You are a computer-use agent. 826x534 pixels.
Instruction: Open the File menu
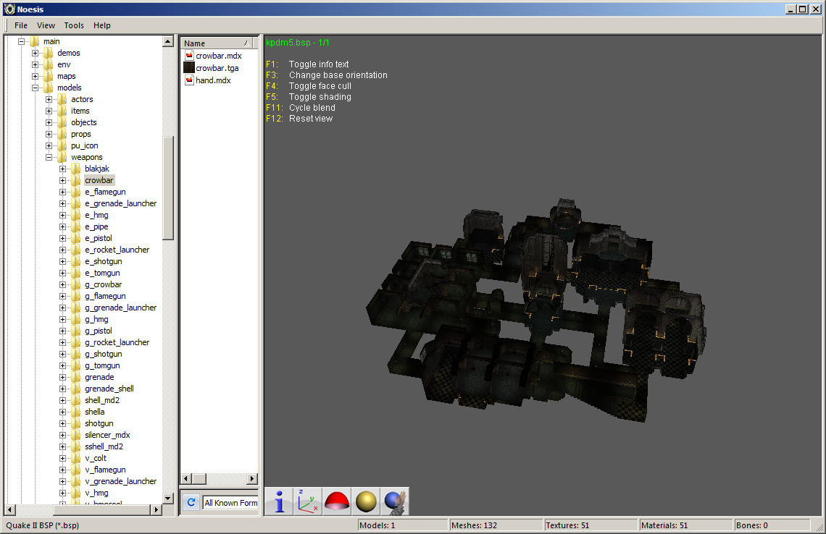point(21,25)
